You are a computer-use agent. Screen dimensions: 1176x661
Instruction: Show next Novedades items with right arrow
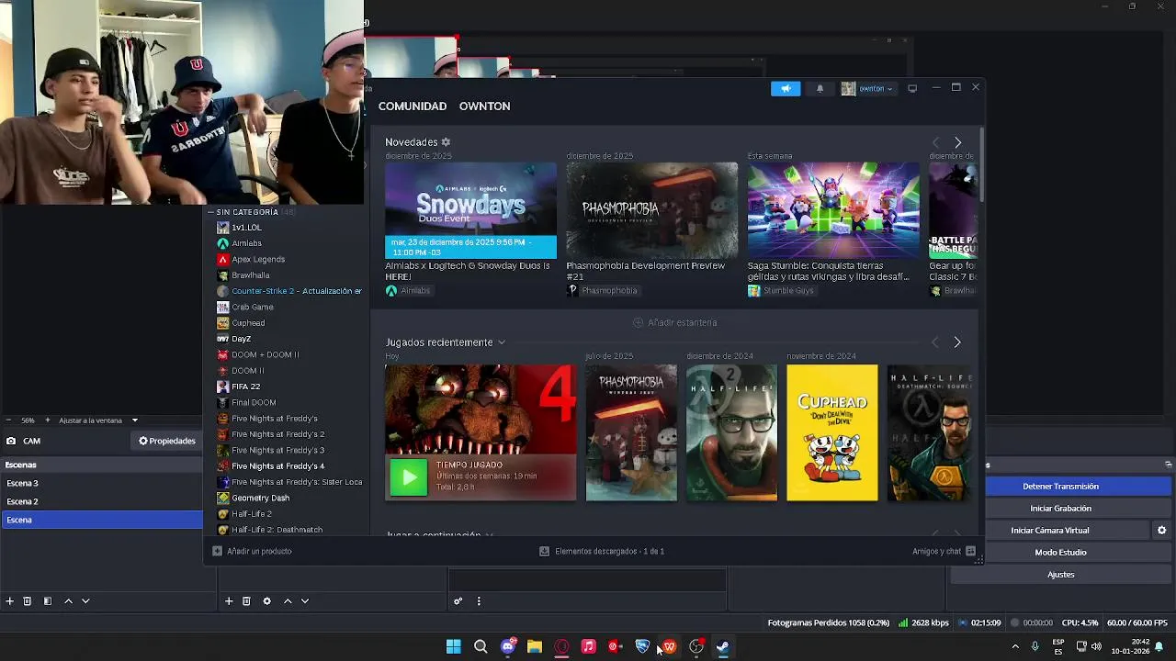957,142
